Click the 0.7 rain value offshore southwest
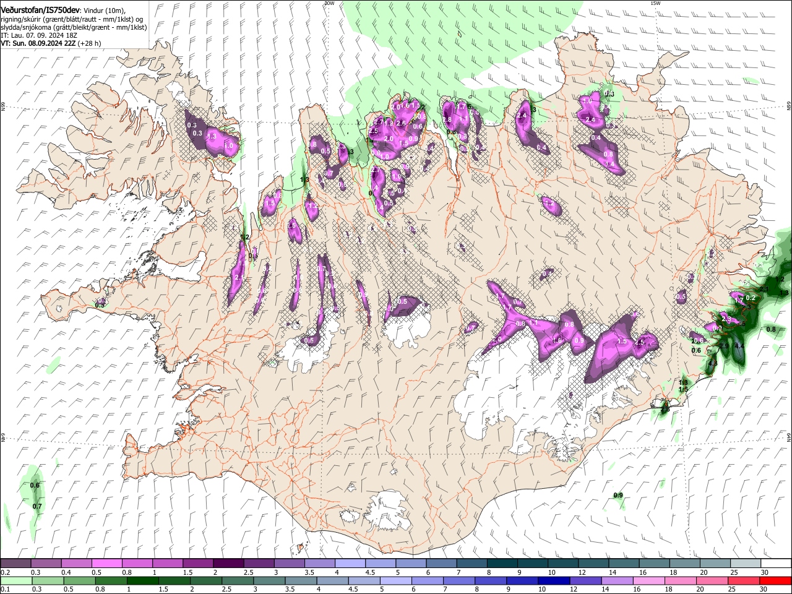Viewport: 792px width, 594px height. point(37,506)
